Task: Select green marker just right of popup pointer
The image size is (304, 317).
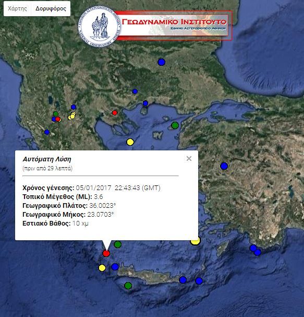Action: 118,244
